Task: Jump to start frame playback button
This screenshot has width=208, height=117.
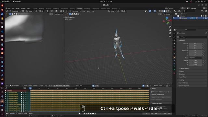Action: click(84, 113)
